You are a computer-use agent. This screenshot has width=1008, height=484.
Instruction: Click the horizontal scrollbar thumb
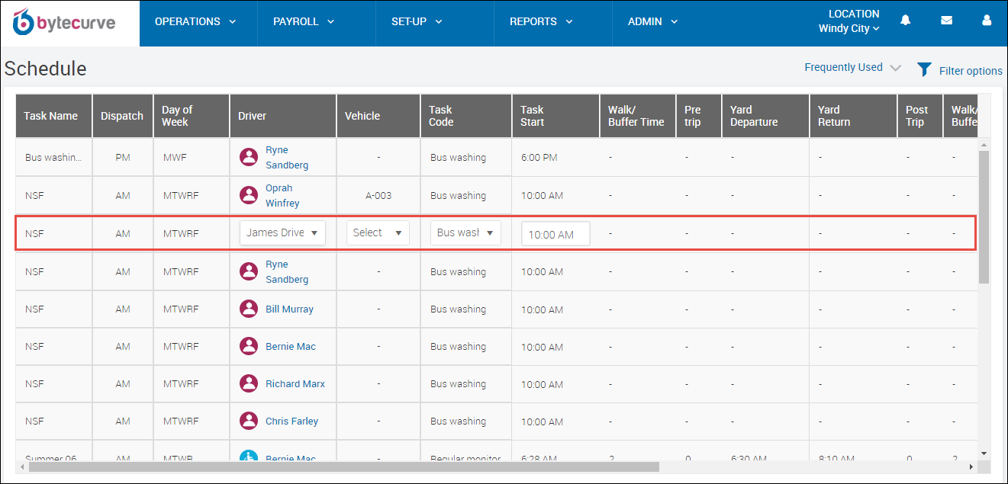pyautogui.click(x=343, y=466)
